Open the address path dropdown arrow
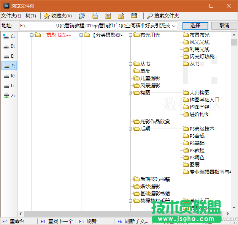 click(x=174, y=26)
